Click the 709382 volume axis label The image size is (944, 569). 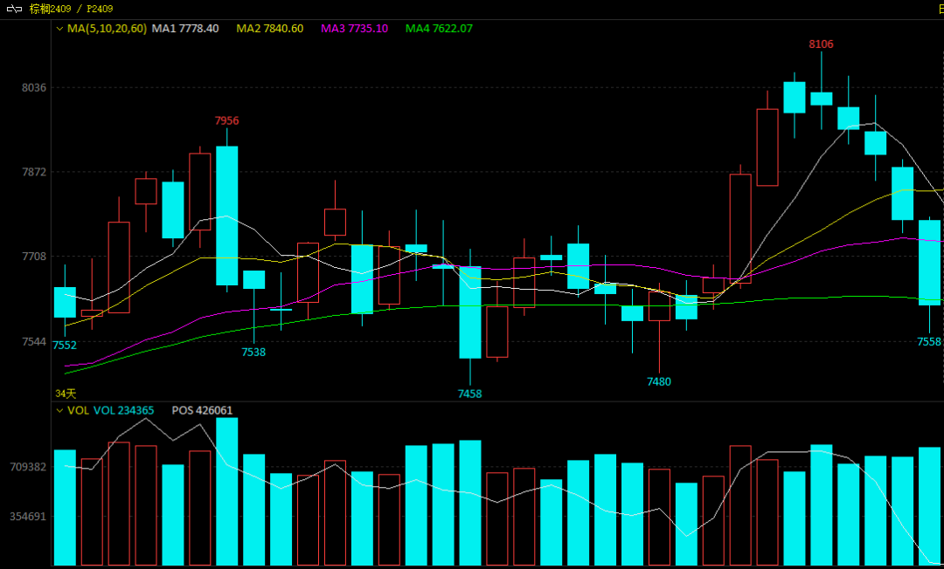tap(28, 467)
